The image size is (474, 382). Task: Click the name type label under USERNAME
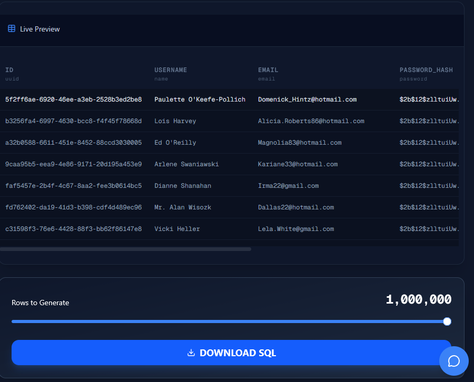tap(161, 78)
